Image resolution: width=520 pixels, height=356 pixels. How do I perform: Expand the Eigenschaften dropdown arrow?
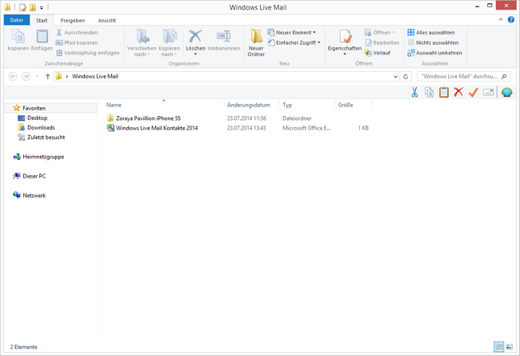pos(345,54)
